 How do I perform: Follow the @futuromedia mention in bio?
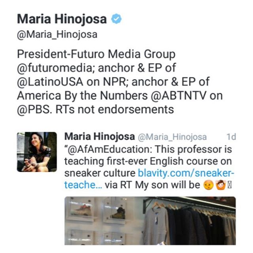(x=55, y=68)
